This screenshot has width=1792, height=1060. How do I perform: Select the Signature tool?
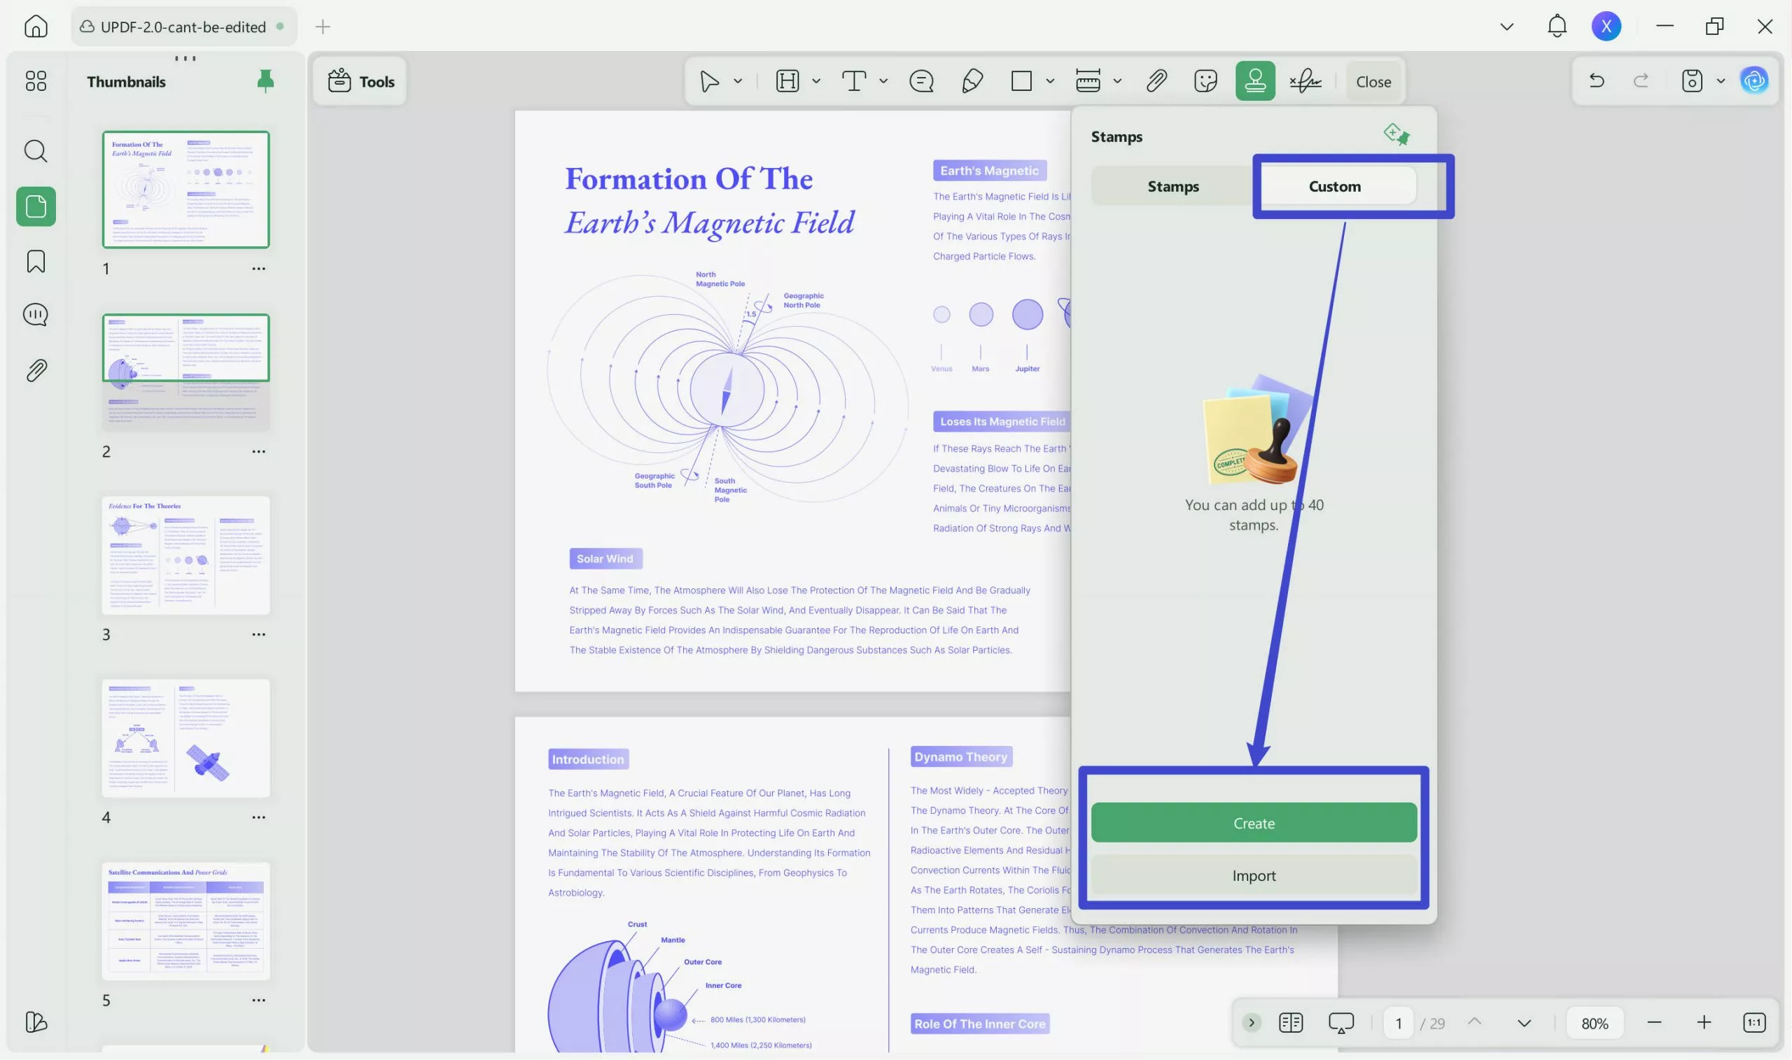pos(1306,80)
